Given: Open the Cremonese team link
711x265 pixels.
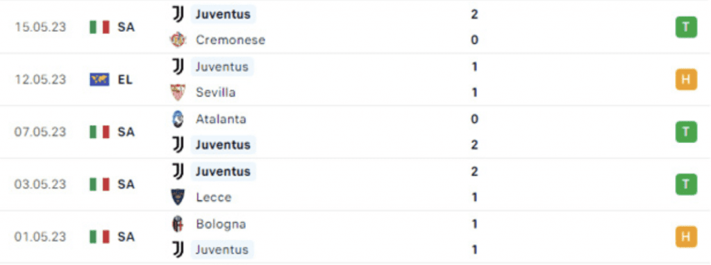Looking at the screenshot, I should (231, 40).
